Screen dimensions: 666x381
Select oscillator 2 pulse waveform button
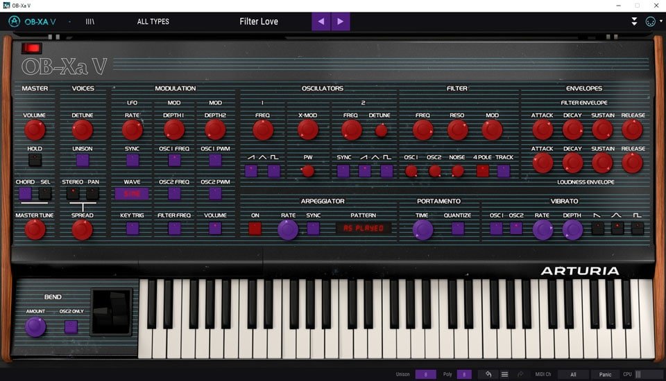click(386, 171)
